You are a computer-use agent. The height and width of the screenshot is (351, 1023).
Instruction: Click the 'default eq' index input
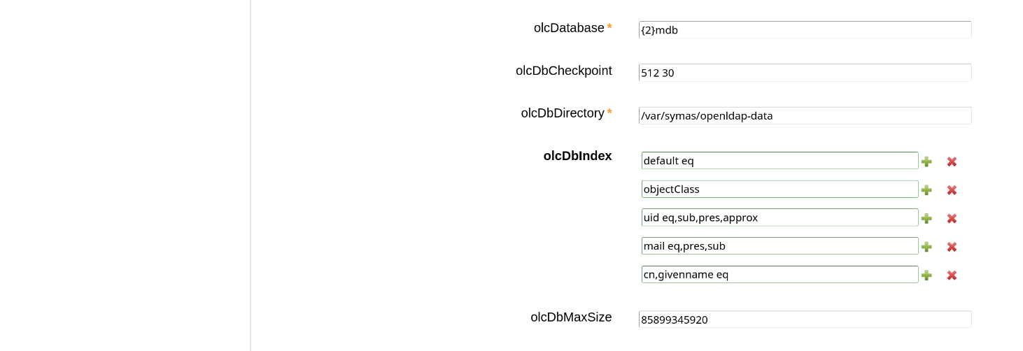pyautogui.click(x=779, y=161)
